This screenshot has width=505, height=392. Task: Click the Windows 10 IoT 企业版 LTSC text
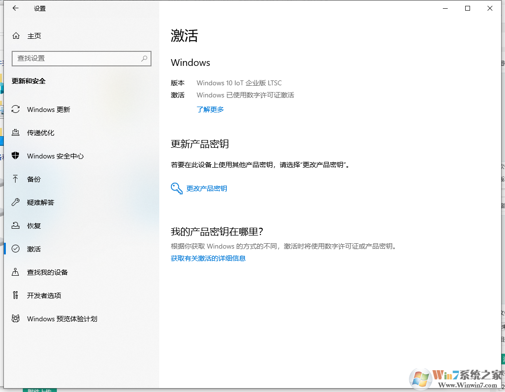[x=239, y=83]
